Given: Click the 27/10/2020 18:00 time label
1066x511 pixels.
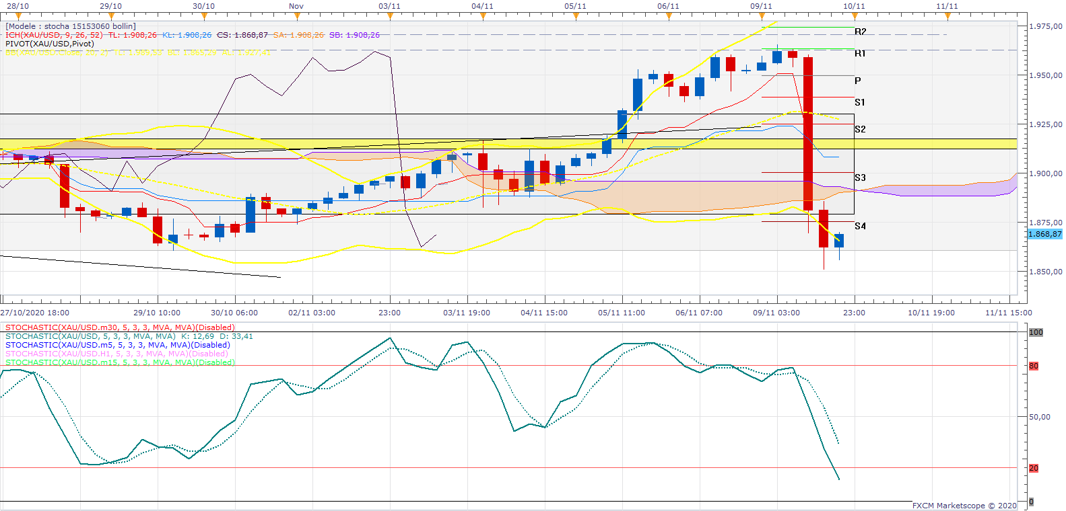Looking at the screenshot, I should (x=34, y=313).
